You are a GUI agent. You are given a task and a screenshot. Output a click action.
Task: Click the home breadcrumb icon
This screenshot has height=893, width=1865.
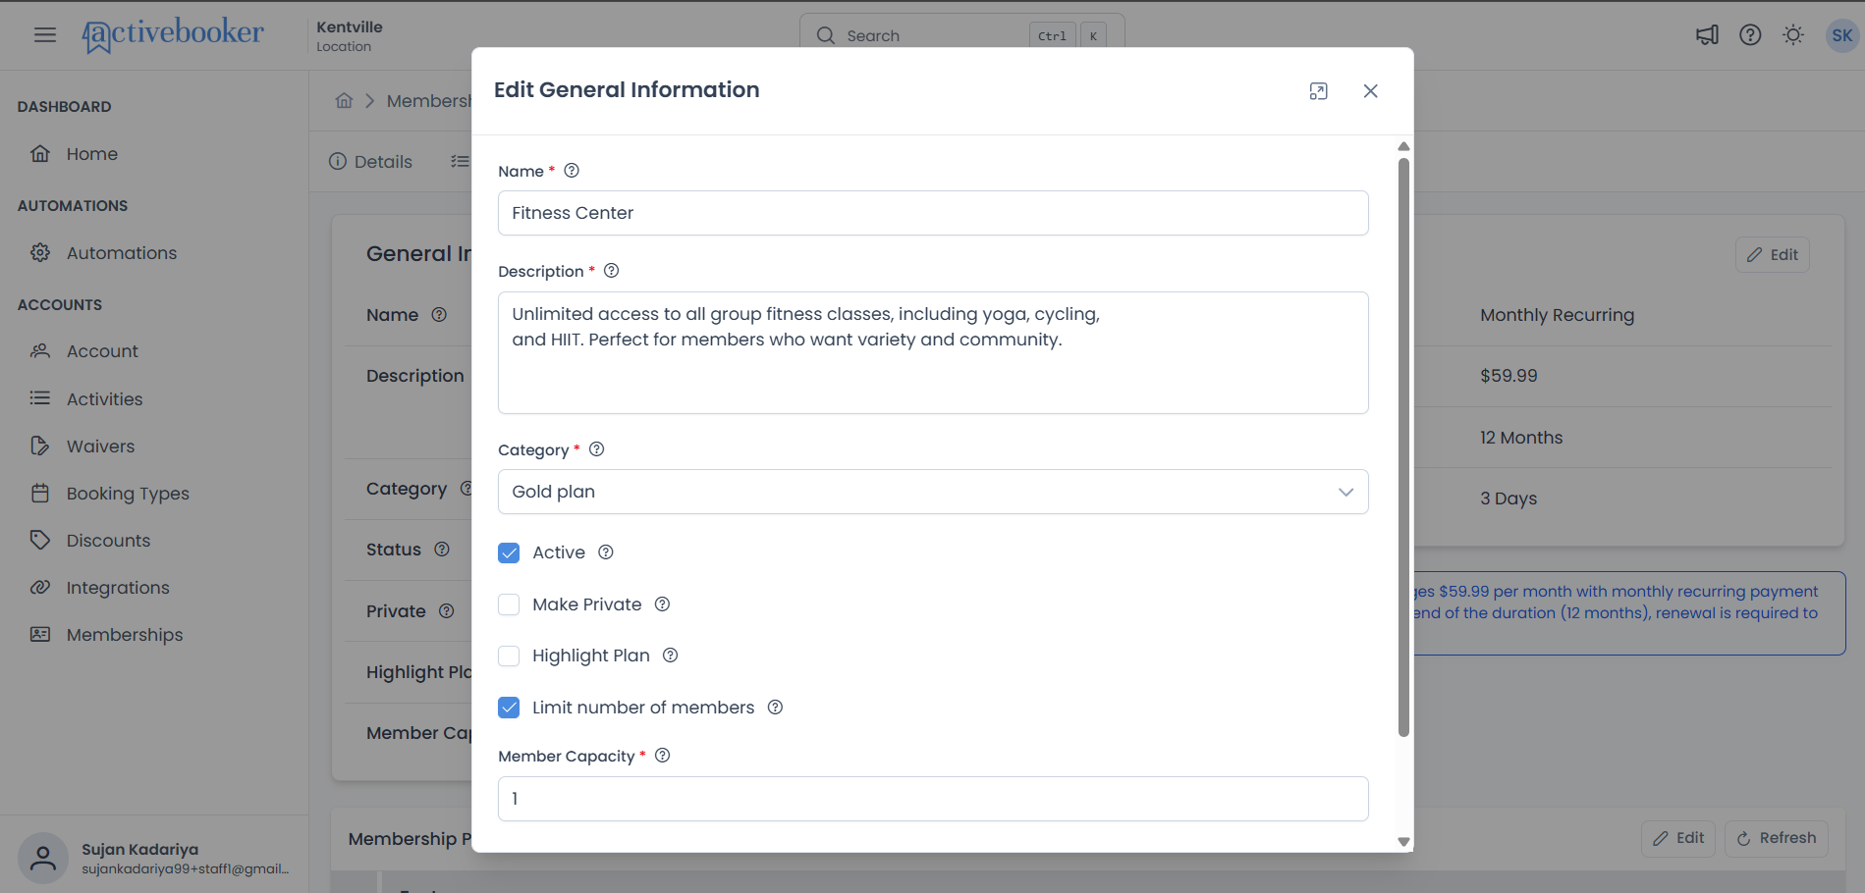coord(344,100)
